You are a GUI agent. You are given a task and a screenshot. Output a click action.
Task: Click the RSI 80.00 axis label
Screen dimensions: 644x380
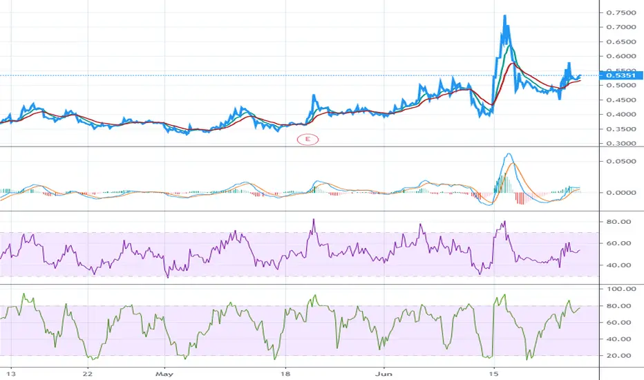click(x=618, y=222)
